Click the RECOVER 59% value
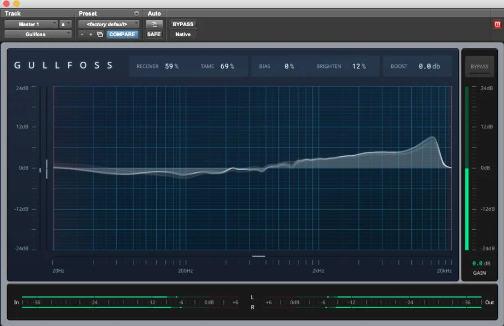 (x=172, y=66)
